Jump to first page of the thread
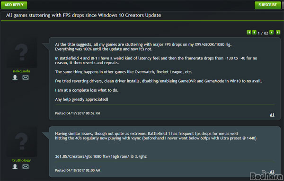The width and height of the screenshot is (284, 181). (x=248, y=32)
